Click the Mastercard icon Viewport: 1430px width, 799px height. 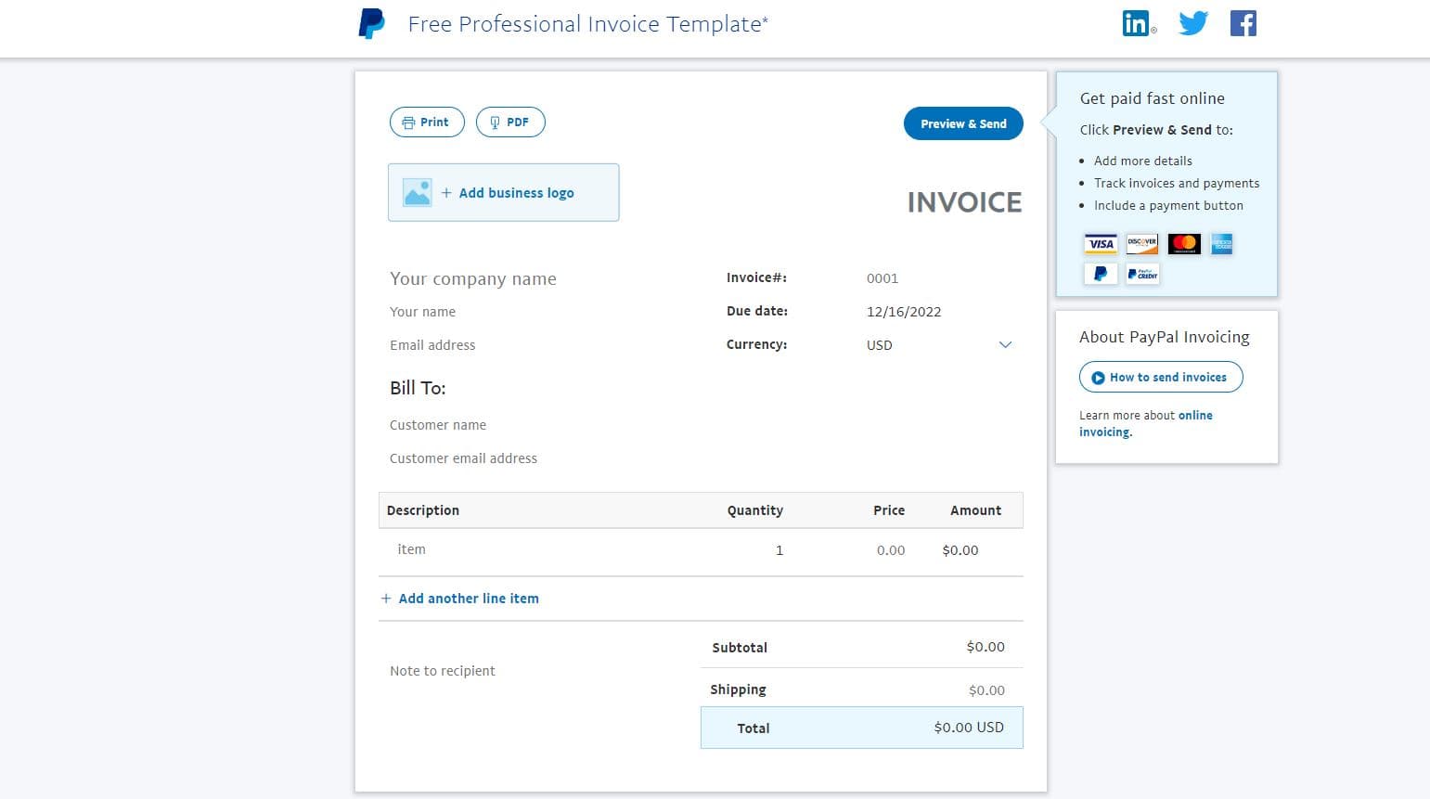pos(1184,244)
